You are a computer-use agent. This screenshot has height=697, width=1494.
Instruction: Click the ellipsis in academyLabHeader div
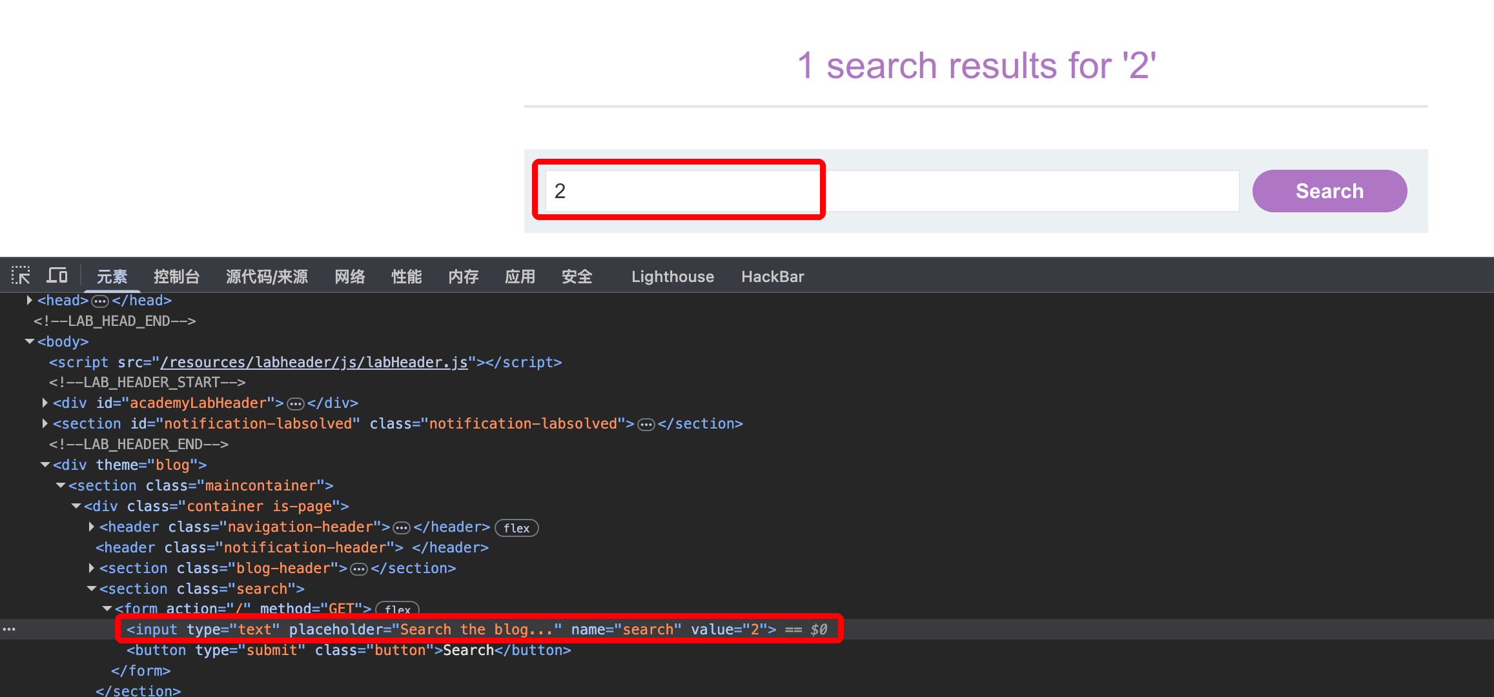(296, 404)
